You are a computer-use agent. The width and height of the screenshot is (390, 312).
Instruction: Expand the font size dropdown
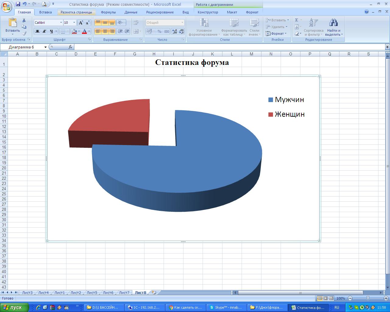[74, 23]
